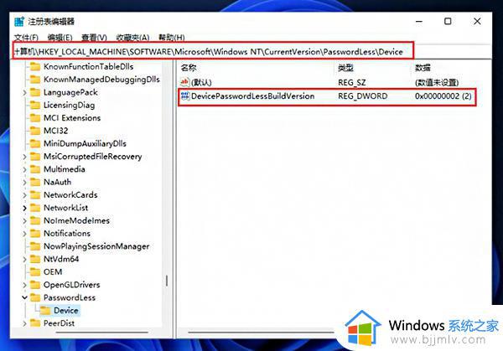Click the MCI32 folder icon
This screenshot has height=351, width=503.
[35, 131]
